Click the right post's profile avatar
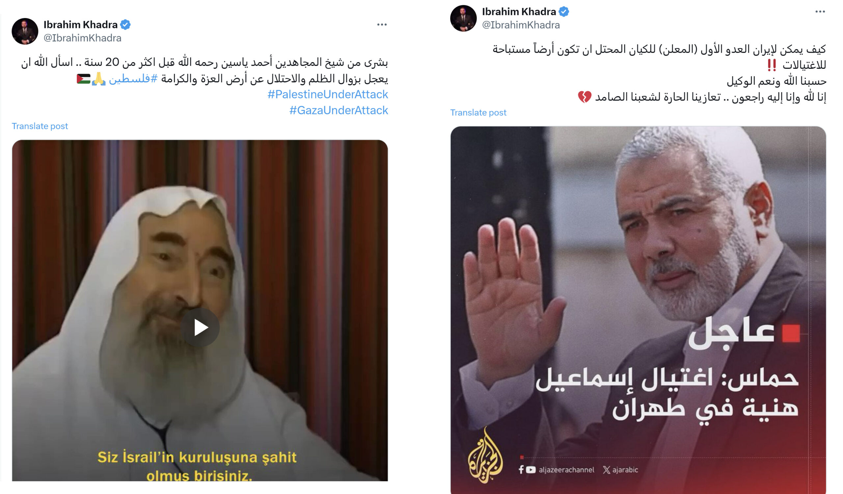Screen dimensions: 843x494 tap(463, 18)
